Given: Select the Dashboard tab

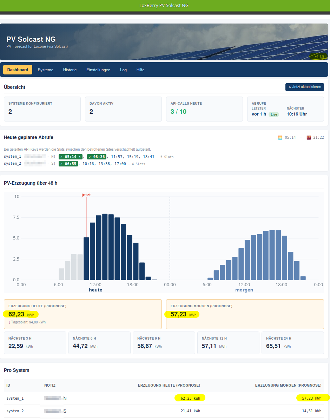Looking at the screenshot, I should click(18, 70).
